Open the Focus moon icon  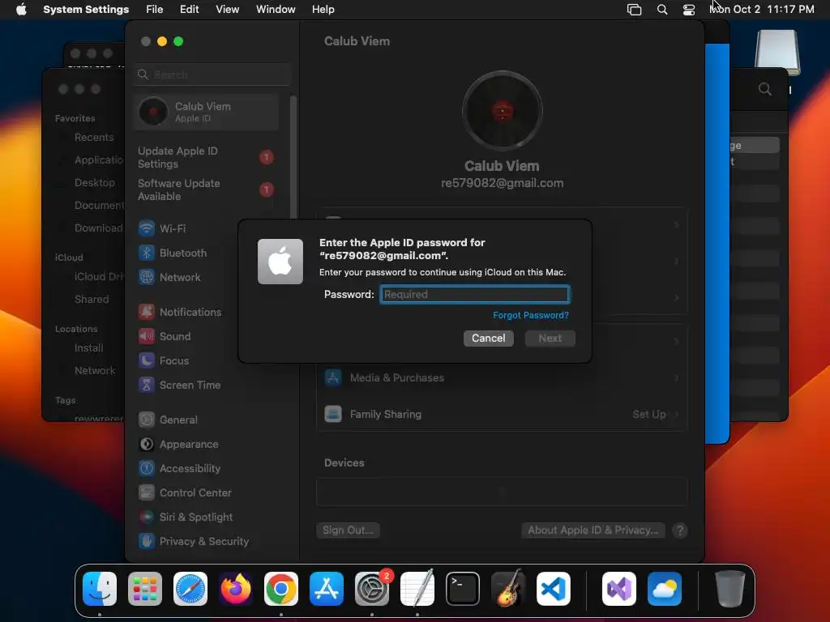pos(147,360)
